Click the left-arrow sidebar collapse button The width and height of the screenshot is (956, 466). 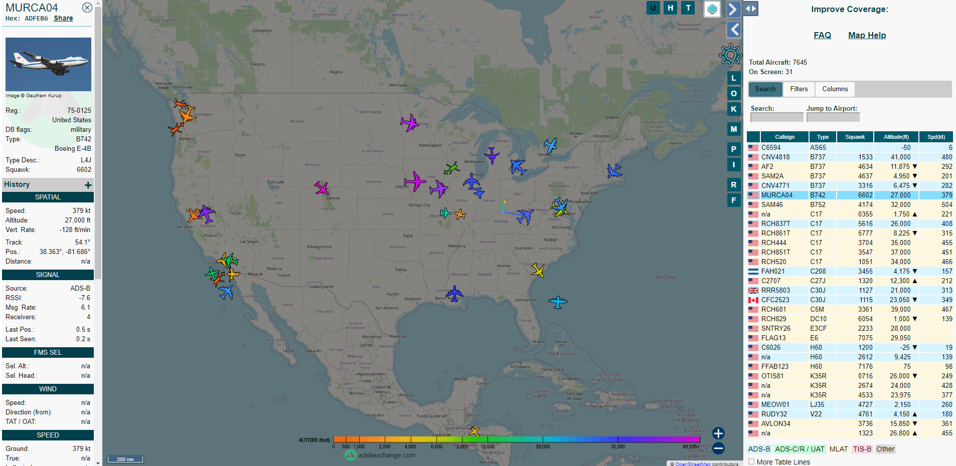coord(733,30)
